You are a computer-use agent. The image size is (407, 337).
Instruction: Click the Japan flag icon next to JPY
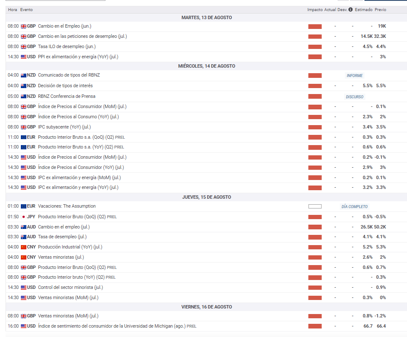coord(23,217)
